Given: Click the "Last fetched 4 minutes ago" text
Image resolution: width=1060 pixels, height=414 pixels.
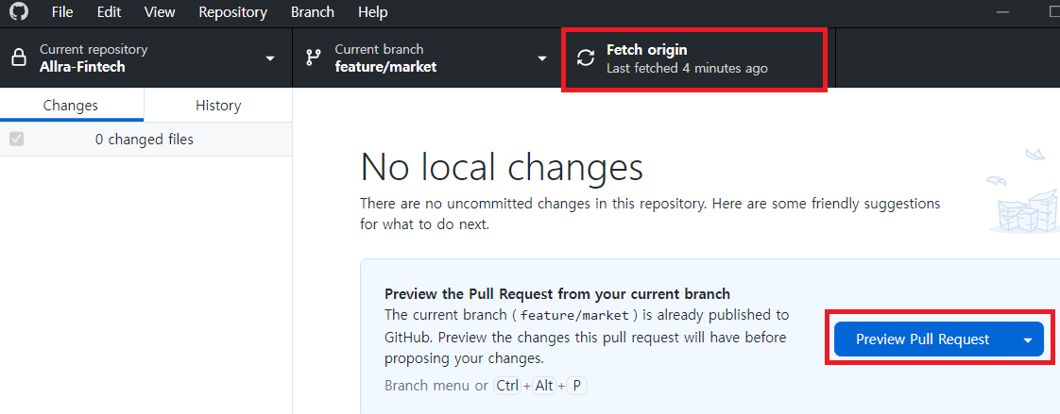Looking at the screenshot, I should pos(687,68).
